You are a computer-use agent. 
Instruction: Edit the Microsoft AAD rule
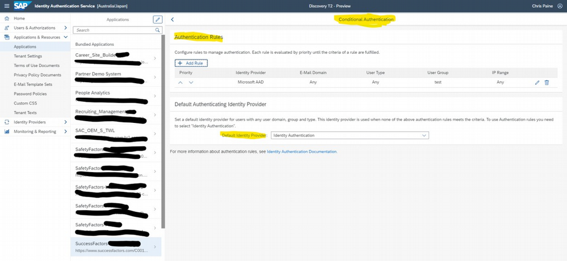pos(537,83)
